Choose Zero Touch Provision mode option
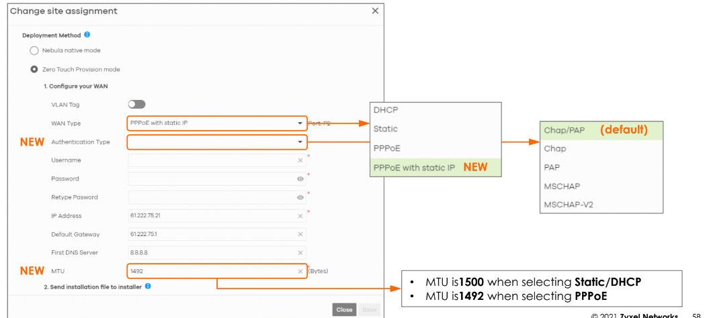Image resolution: width=707 pixels, height=318 pixels. tap(34, 70)
